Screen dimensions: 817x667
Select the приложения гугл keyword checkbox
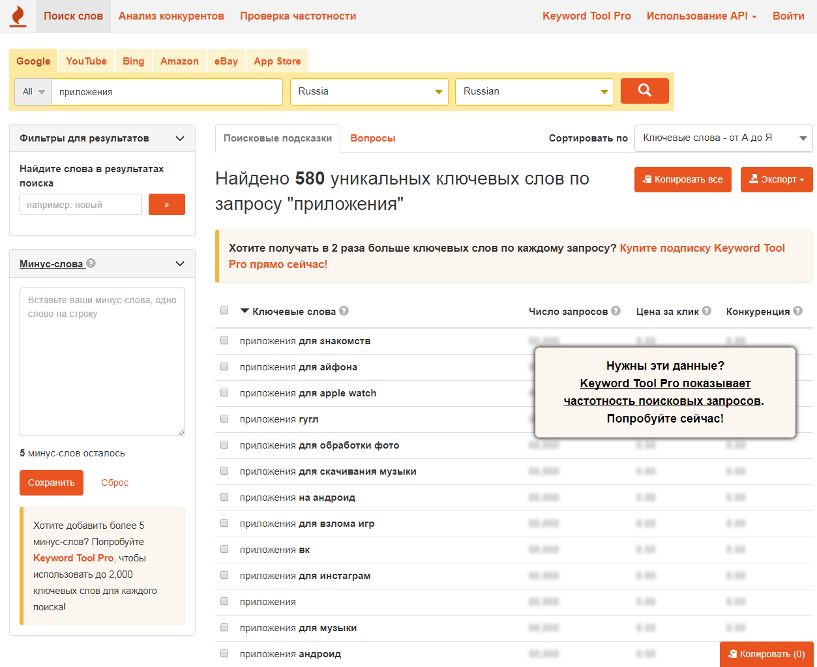(224, 419)
